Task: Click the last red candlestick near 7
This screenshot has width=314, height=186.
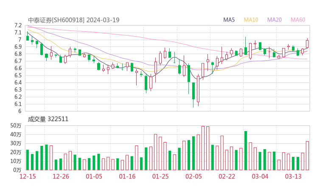Action: click(307, 44)
